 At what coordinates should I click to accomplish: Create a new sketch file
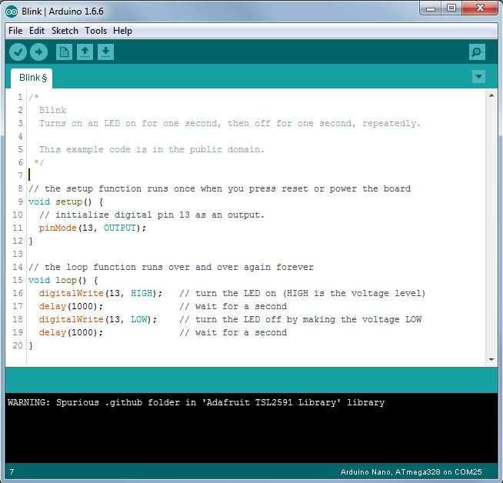[64, 52]
